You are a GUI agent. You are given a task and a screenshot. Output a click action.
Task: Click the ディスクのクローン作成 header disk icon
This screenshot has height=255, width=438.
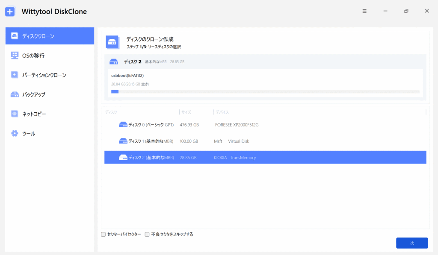112,42
